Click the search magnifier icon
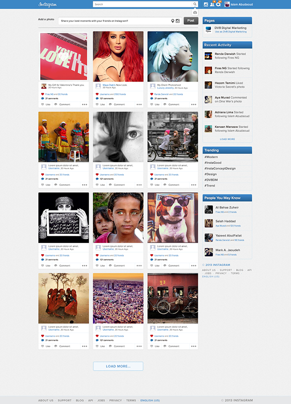Screen dimensions: 291x404 195,4
